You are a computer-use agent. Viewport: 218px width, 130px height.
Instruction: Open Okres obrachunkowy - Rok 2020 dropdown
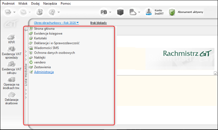[x=56, y=23]
